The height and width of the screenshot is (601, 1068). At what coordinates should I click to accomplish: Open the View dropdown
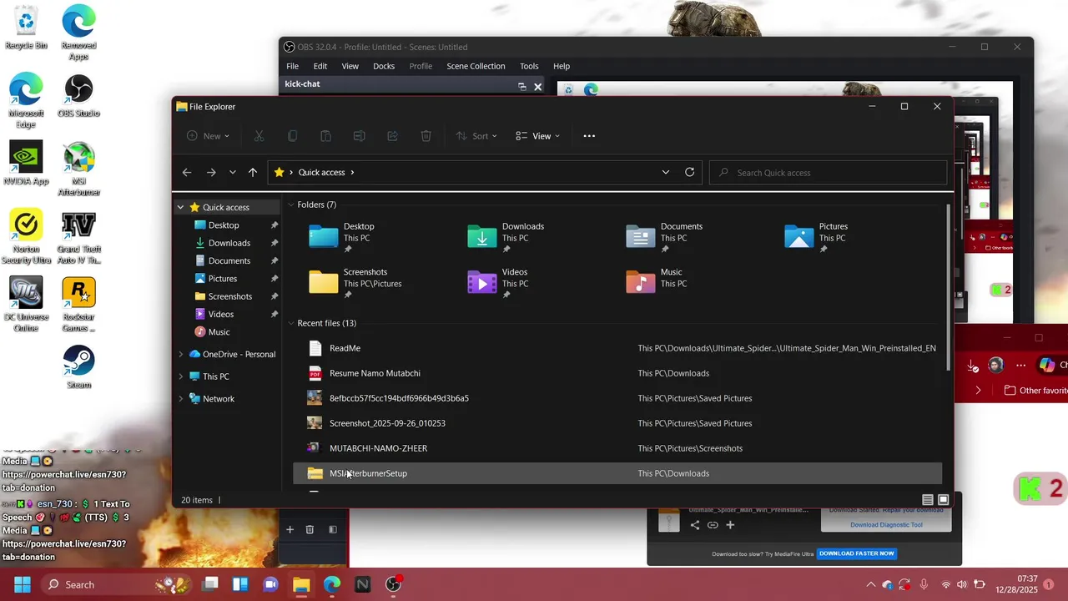[538, 136]
